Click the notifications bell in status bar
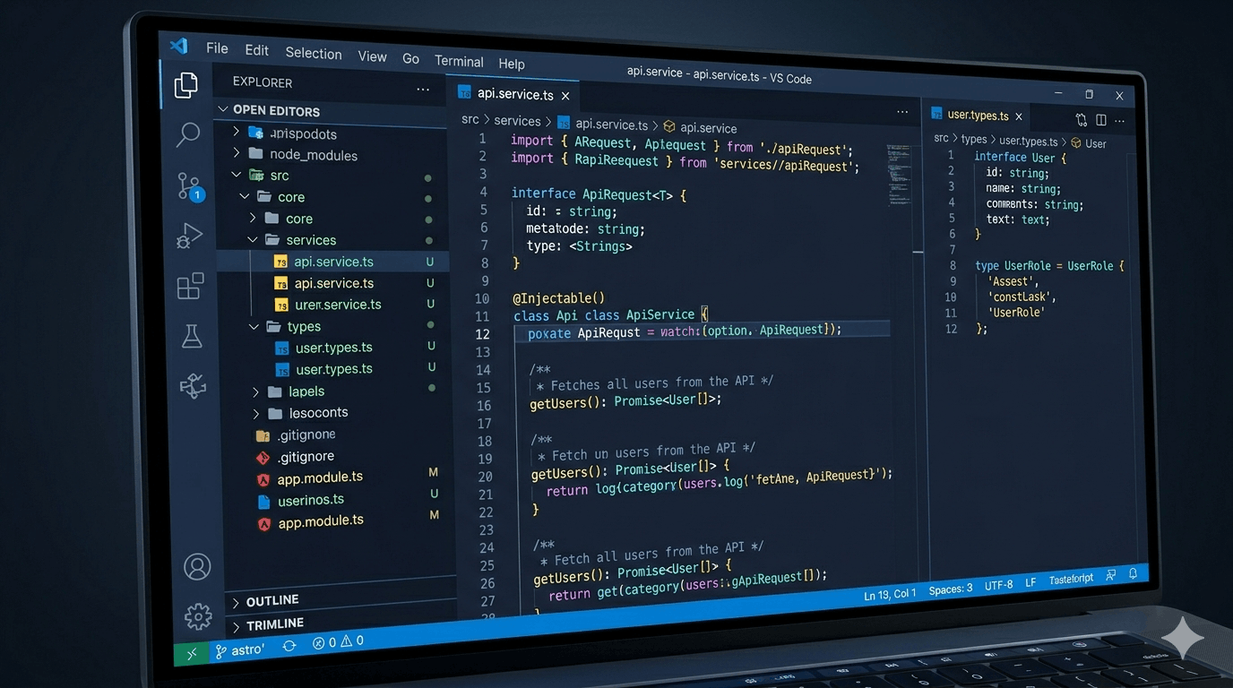 1133,573
